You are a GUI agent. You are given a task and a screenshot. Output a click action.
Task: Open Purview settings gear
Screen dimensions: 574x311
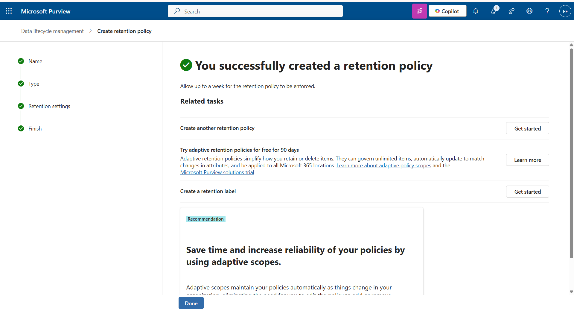pos(529,11)
